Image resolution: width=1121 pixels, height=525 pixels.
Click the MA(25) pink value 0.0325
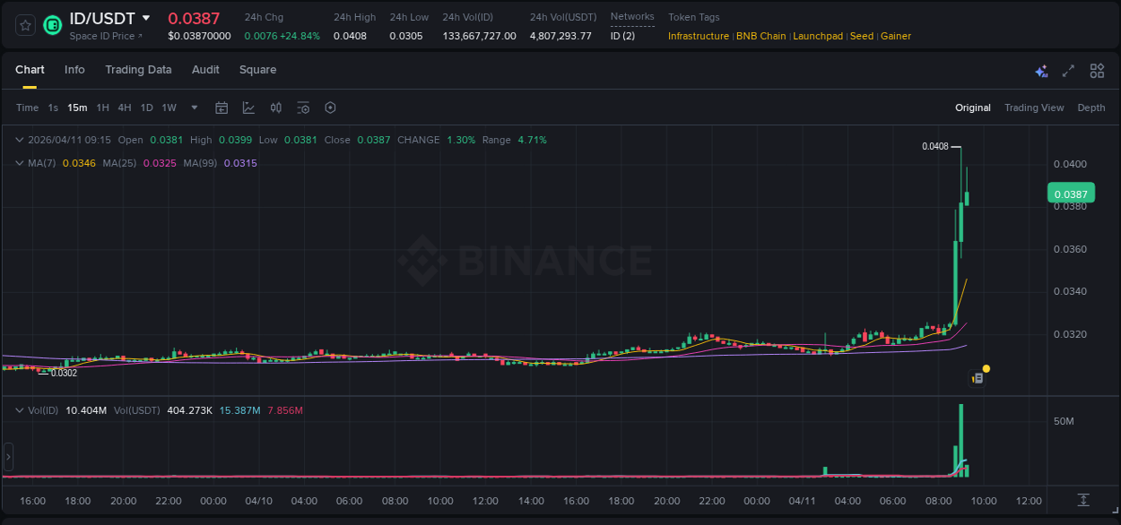tap(160, 163)
